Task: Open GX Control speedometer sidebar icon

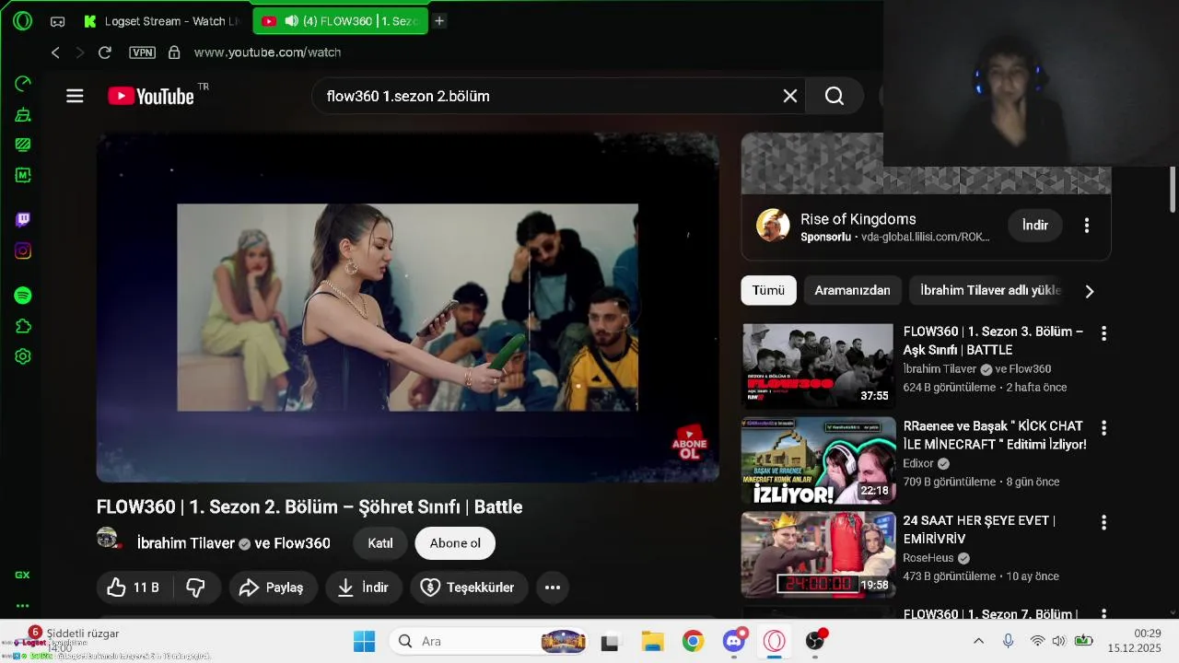Action: (x=23, y=84)
